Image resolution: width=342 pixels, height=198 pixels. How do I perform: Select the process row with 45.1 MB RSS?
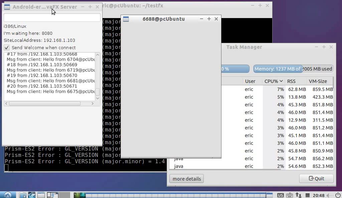click(x=277, y=135)
